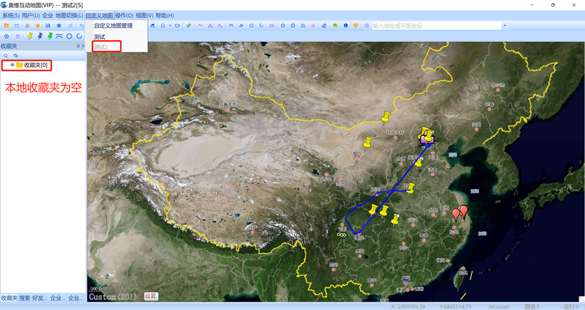Pin the 收藏夹 panel with pushpin toggle
Viewport: 585px width, 310px height.
pyautogui.click(x=78, y=46)
